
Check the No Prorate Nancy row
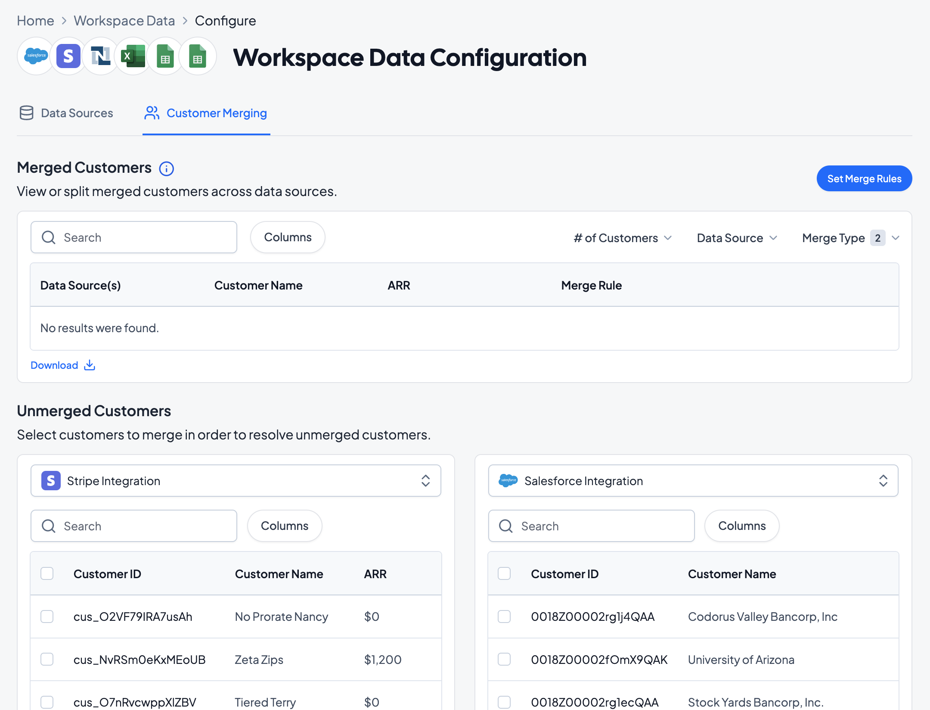point(47,617)
